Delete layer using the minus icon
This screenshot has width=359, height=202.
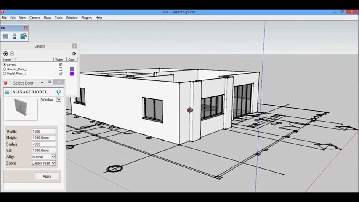coord(12,53)
